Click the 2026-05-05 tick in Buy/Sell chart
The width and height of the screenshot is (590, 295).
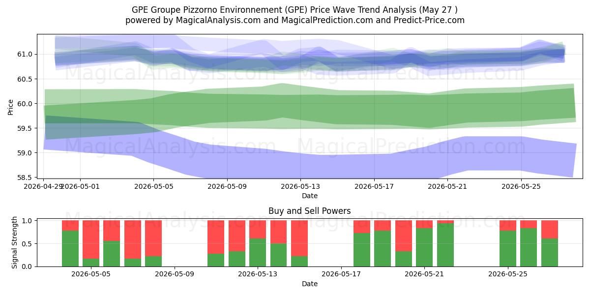click(x=91, y=274)
